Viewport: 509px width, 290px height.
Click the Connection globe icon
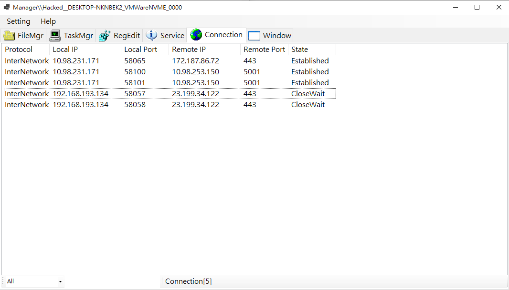tap(196, 35)
